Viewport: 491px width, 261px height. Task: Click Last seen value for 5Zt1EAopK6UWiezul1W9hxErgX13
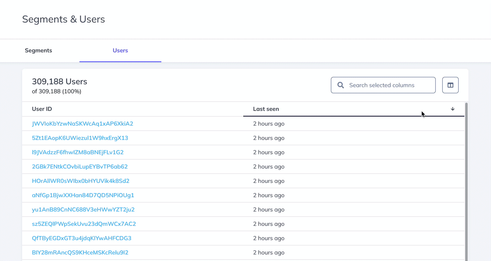pyautogui.click(x=269, y=138)
